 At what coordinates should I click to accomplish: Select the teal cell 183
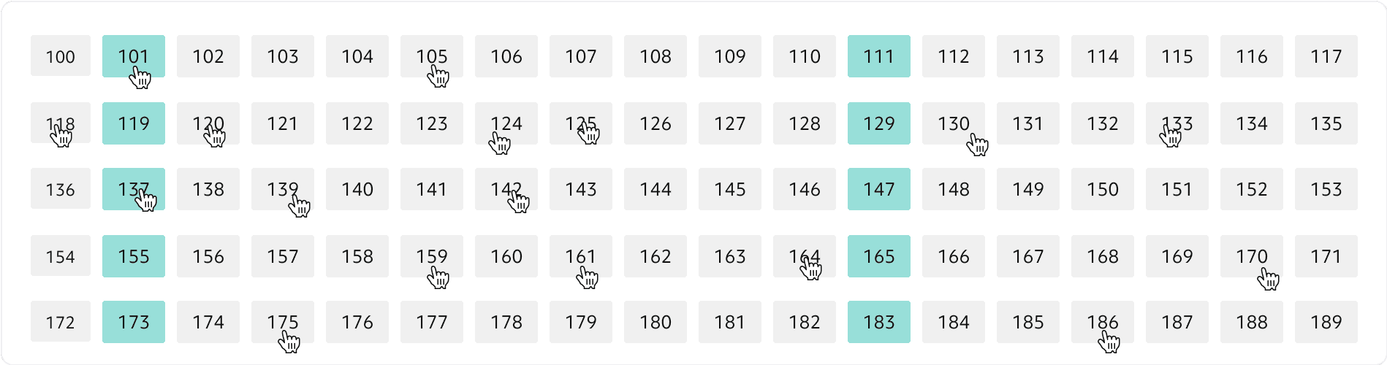(878, 322)
